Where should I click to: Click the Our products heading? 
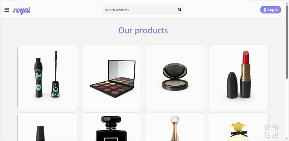pyautogui.click(x=143, y=30)
